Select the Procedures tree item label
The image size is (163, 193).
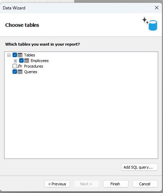tap(33, 66)
